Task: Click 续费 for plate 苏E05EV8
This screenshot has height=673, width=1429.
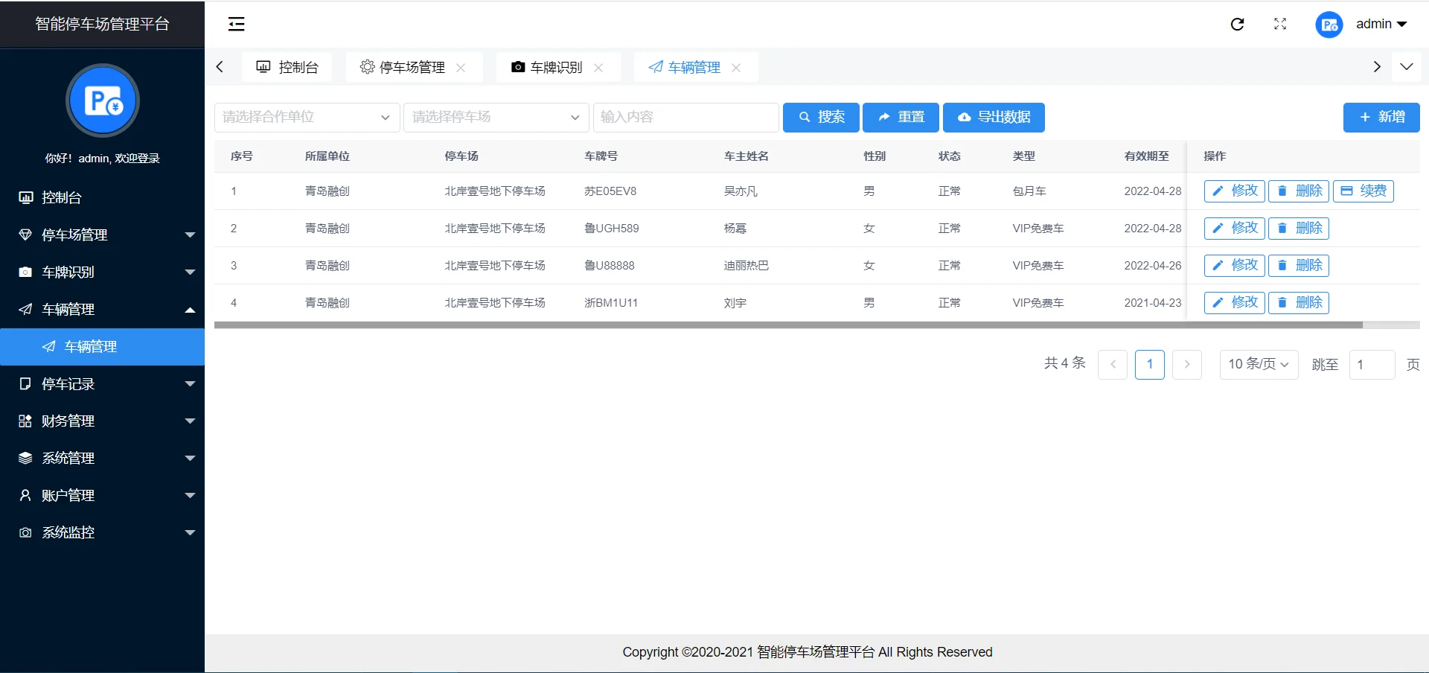Action: click(x=1363, y=191)
